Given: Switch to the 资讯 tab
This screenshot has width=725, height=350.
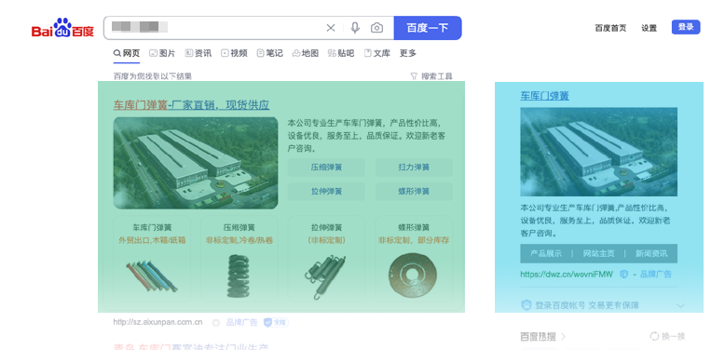Looking at the screenshot, I should click(x=198, y=53).
